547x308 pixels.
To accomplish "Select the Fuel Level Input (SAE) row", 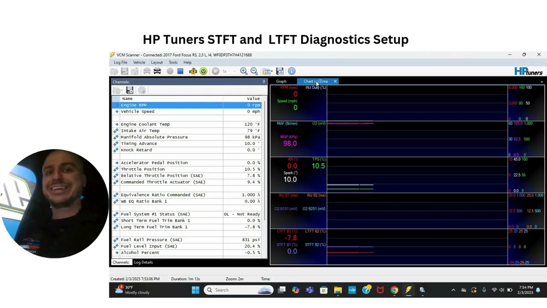I will [x=187, y=246].
